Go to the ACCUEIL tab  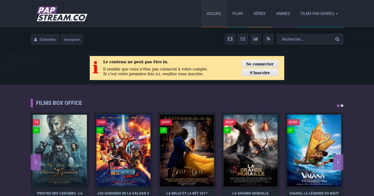pyautogui.click(x=214, y=14)
